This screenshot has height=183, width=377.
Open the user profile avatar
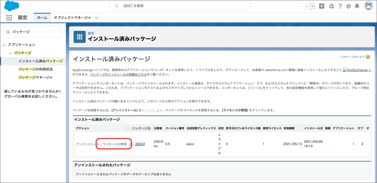[369, 6]
